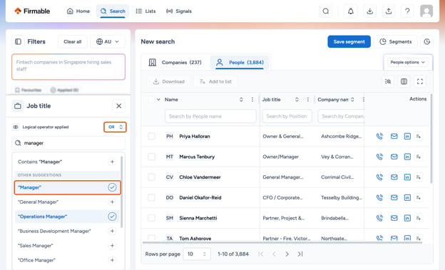Check the Sienna Marchetti row checkbox
The width and height of the screenshot is (445, 270).
pyautogui.click(x=152, y=218)
